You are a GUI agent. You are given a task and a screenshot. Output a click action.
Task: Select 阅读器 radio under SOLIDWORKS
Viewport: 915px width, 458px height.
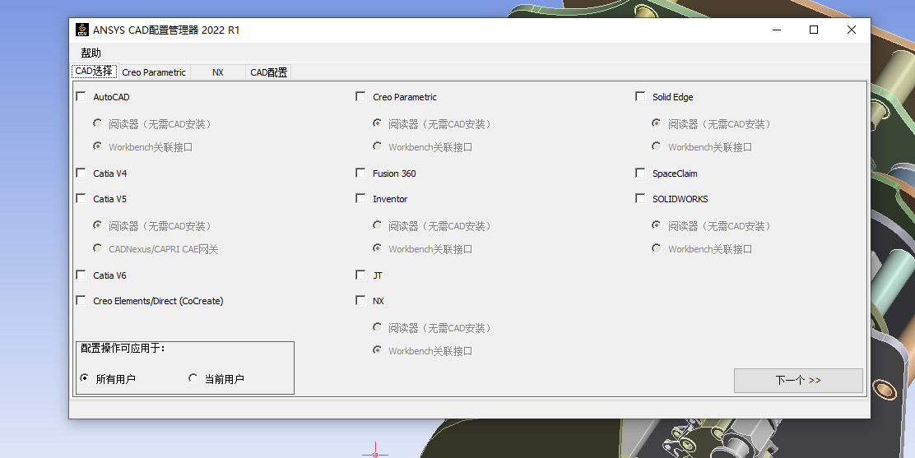click(657, 225)
